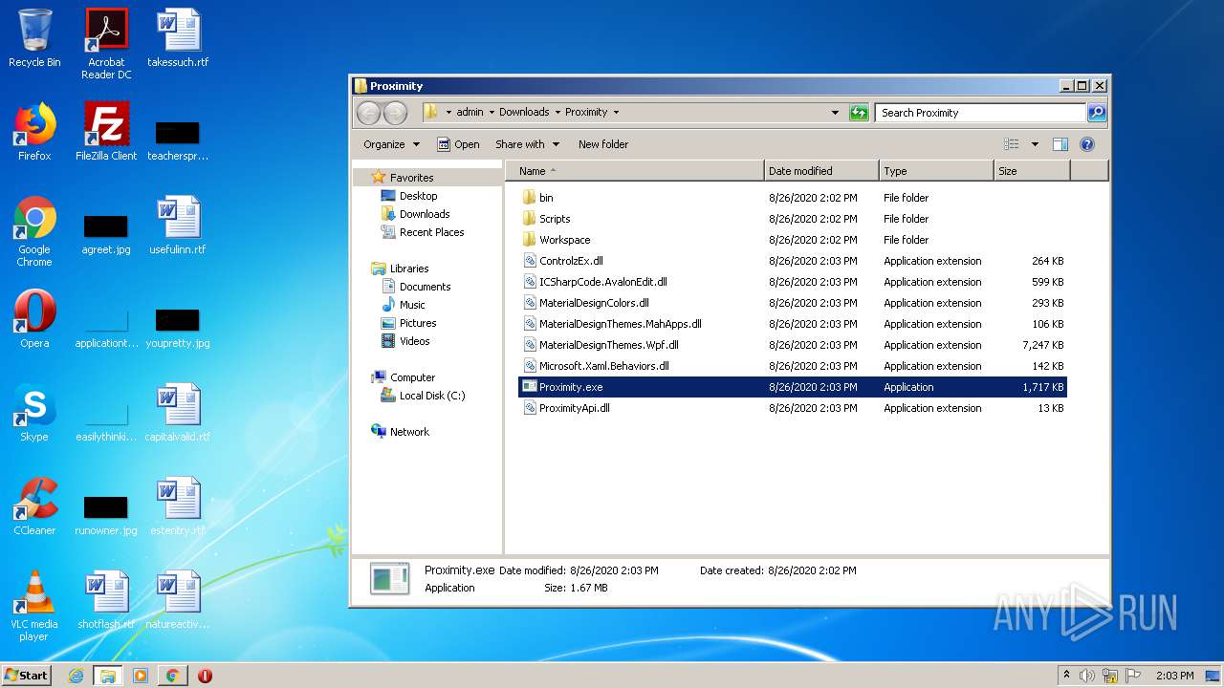Viewport: 1224px width, 688px height.
Task: Launch Acrobat Reader DC shortcut
Action: click(x=106, y=43)
